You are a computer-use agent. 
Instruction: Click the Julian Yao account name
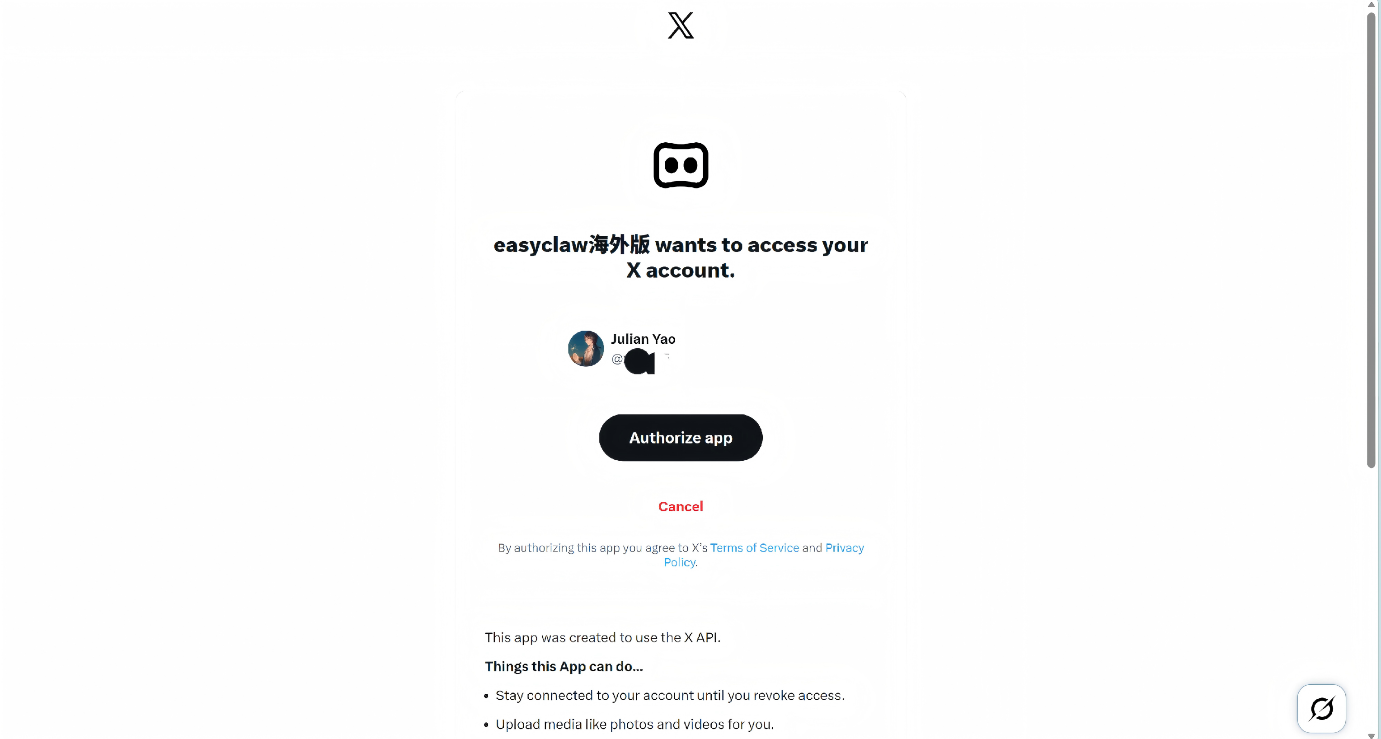coord(644,339)
